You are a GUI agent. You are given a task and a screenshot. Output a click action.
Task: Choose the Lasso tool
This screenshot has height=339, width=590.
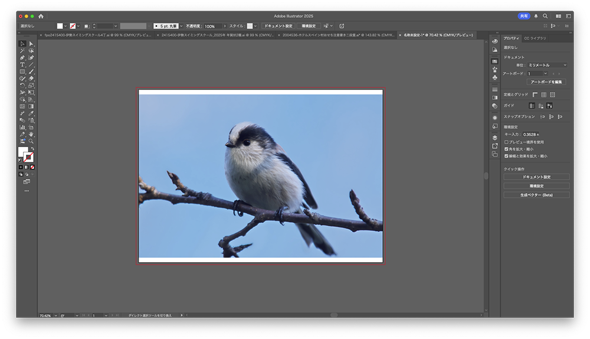pyautogui.click(x=31, y=50)
